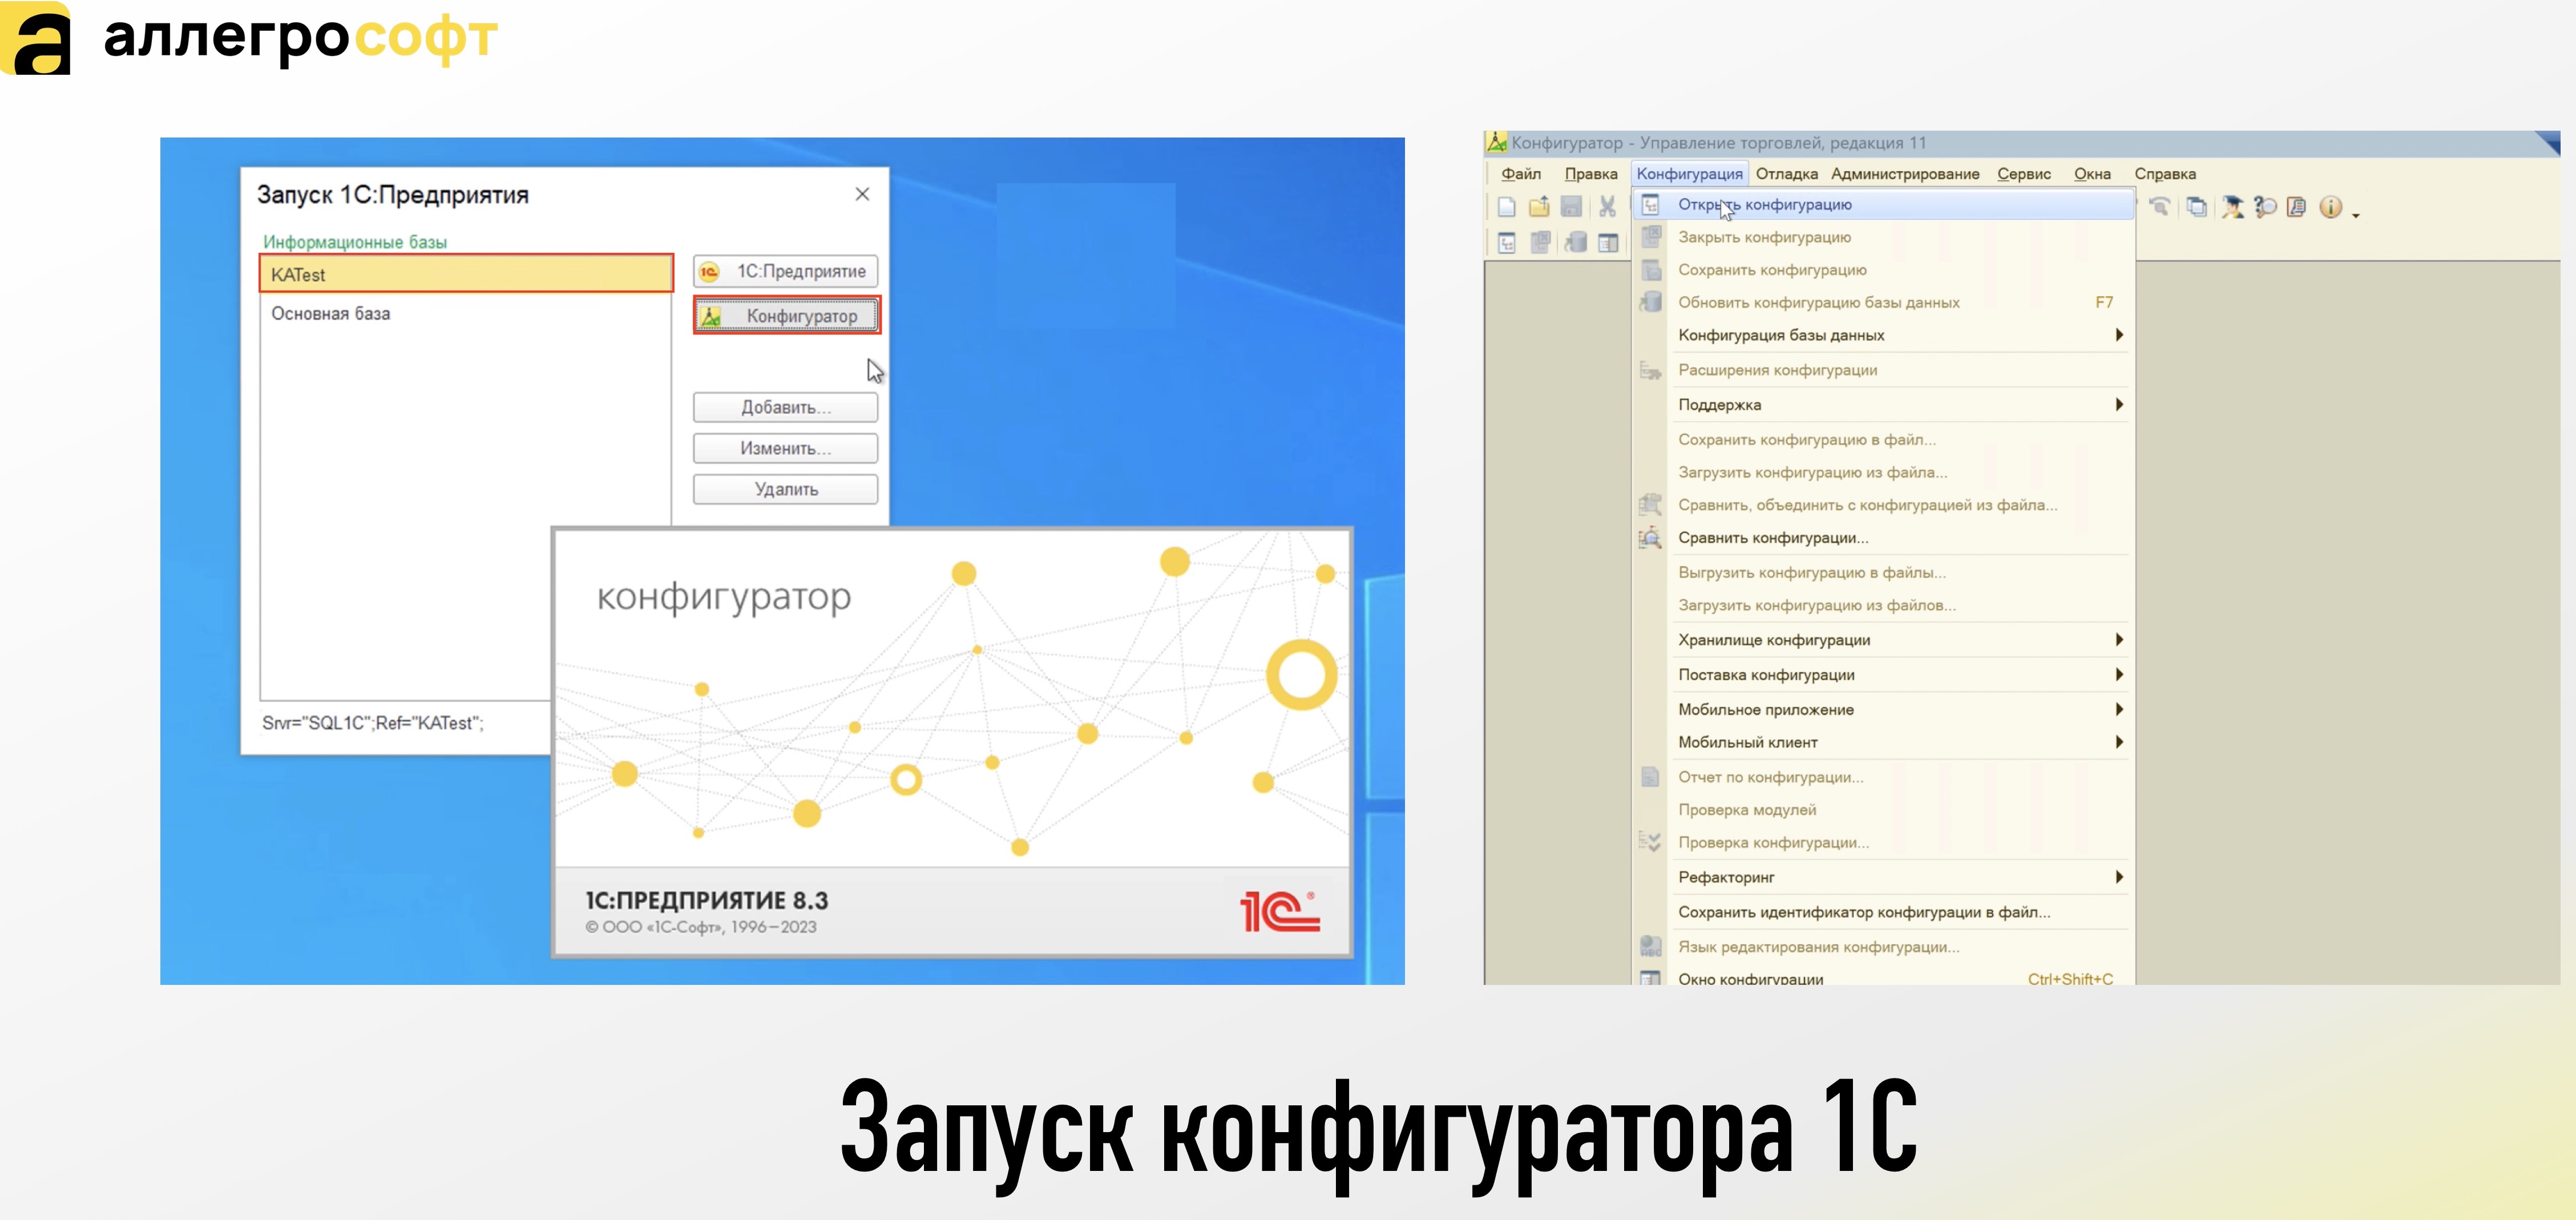Click the Конфигуратор launch button
2576x1220 pixels.
pos(786,316)
